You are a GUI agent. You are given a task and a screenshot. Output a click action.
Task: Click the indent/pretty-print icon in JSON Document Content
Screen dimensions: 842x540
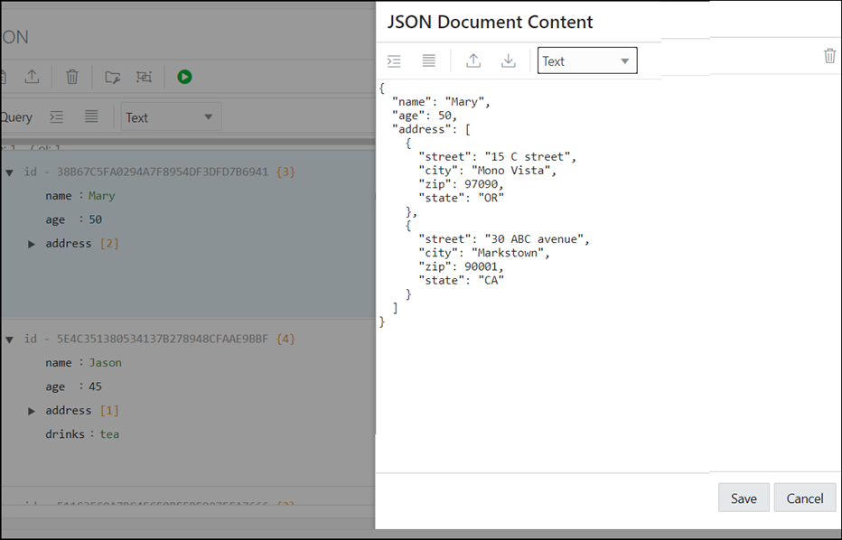[x=394, y=61]
